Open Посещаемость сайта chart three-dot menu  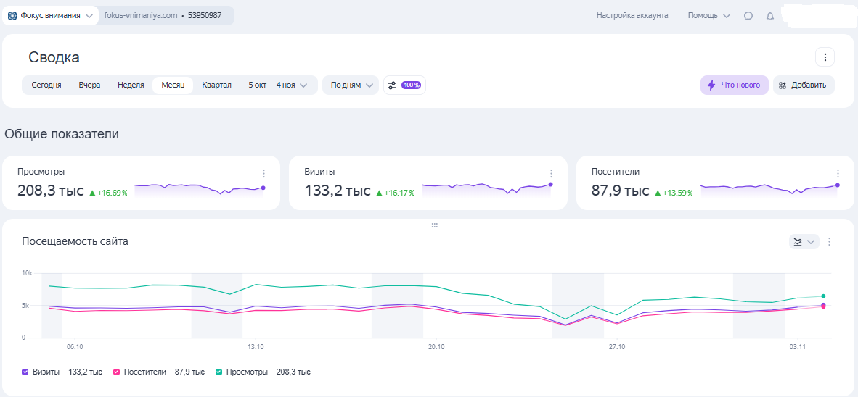[x=830, y=242]
